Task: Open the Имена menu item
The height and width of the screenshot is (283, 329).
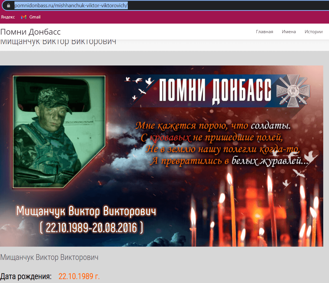Action: (x=289, y=32)
